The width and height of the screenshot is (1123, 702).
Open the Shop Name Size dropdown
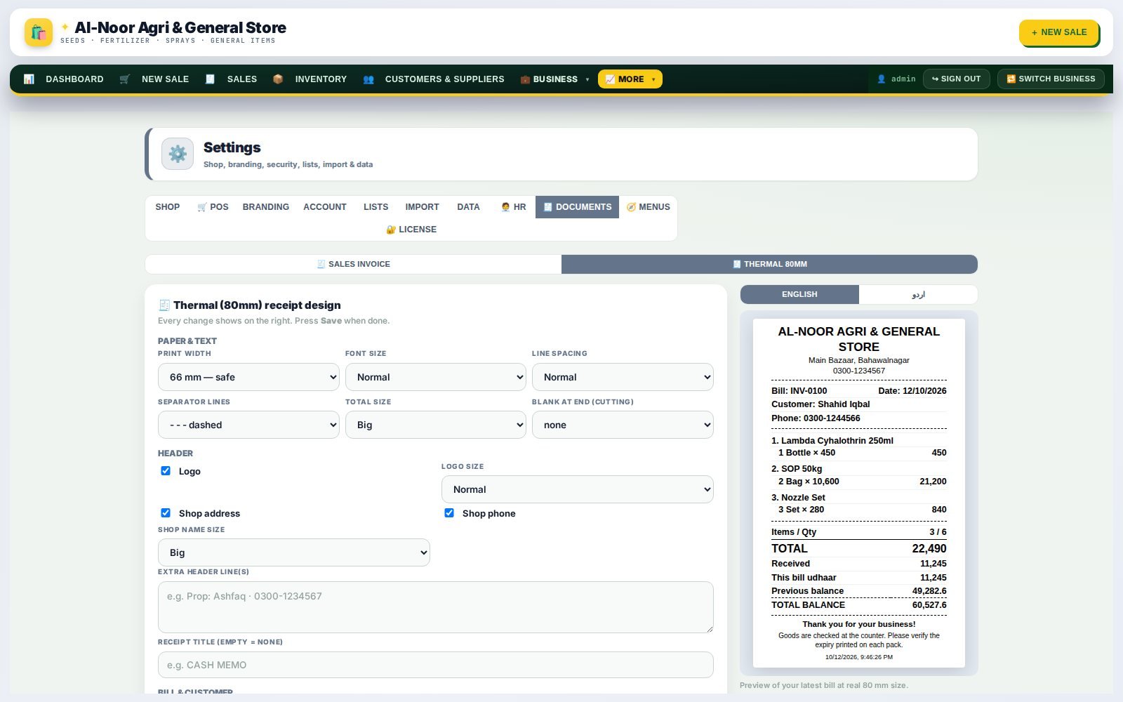294,552
